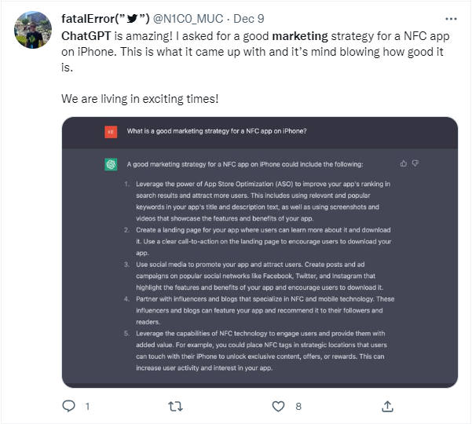Click the share icon below the tweet
The width and height of the screenshot is (472, 424).
(x=386, y=406)
